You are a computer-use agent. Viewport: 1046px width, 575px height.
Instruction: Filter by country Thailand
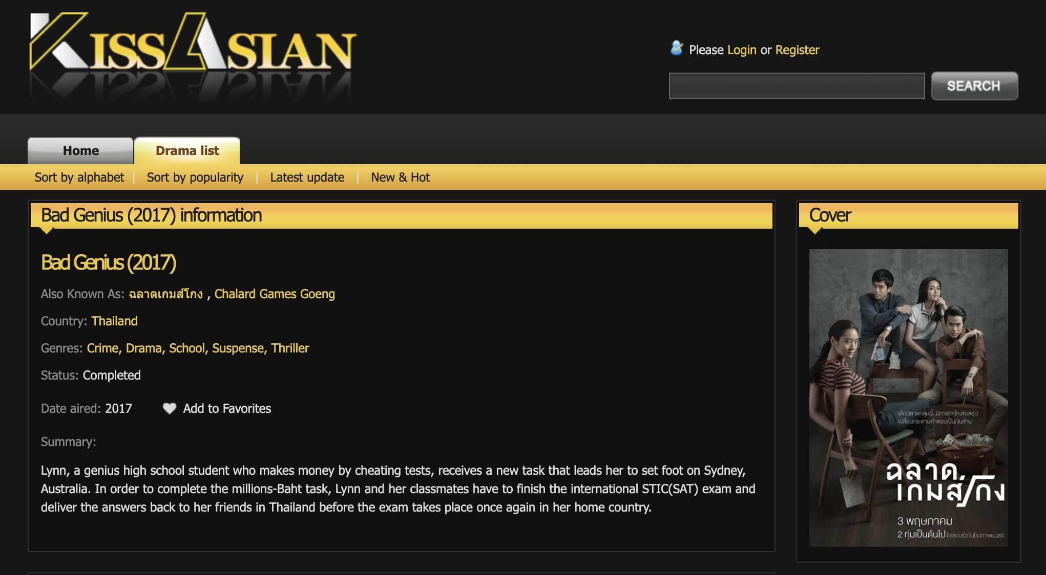point(114,321)
